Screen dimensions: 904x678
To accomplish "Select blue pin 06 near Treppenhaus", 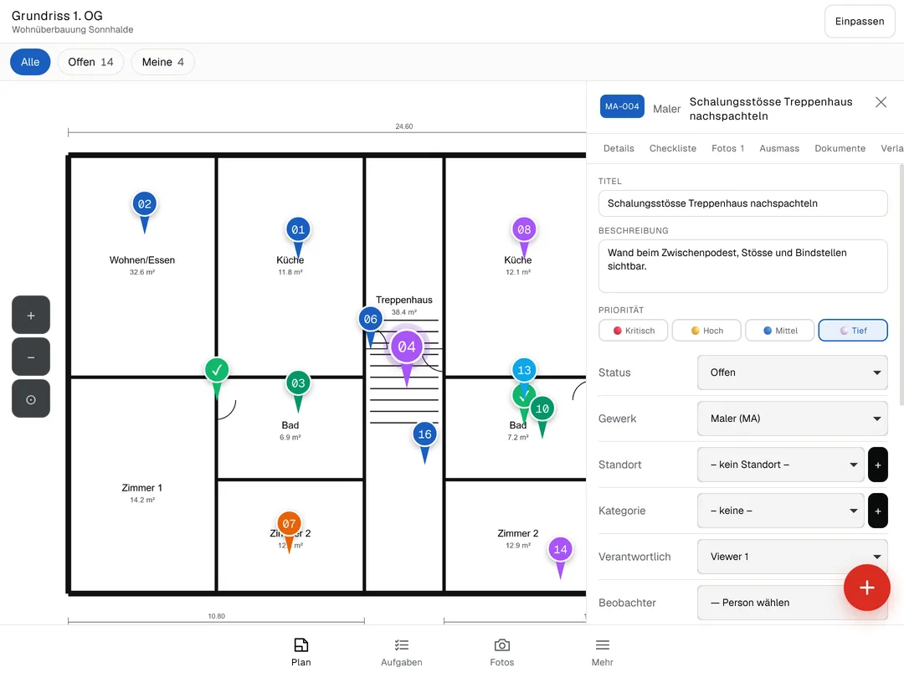I will point(371,319).
